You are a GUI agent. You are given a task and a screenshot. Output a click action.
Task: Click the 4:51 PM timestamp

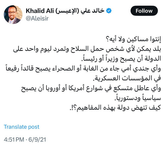(14, 139)
